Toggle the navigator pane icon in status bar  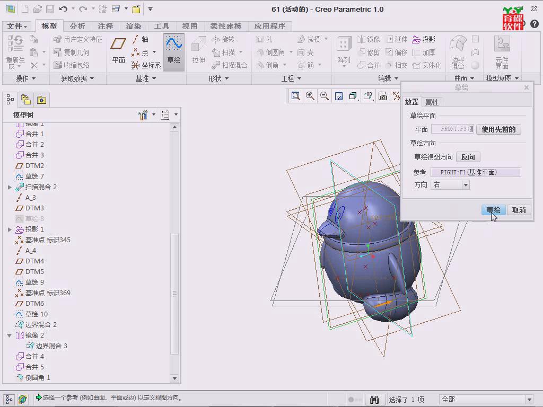(x=10, y=399)
